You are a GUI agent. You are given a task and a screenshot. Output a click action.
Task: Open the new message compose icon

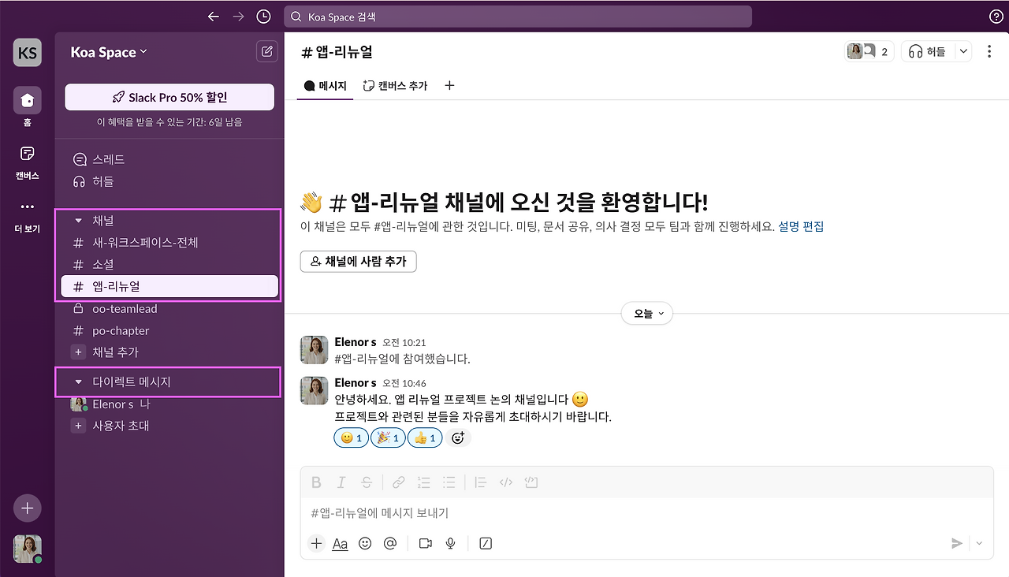pyautogui.click(x=266, y=50)
